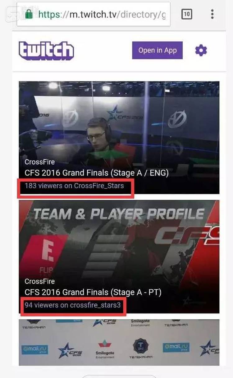
Task: Click CrossFire game label on first stream
Action: pos(39,162)
